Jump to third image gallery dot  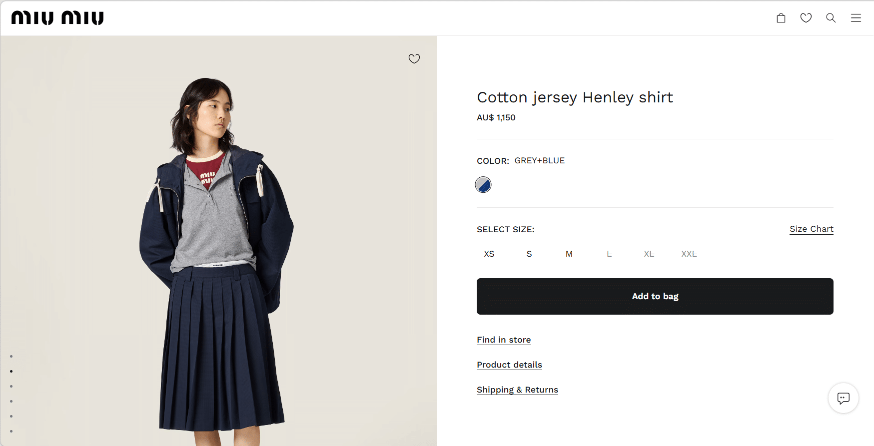pyautogui.click(x=11, y=387)
